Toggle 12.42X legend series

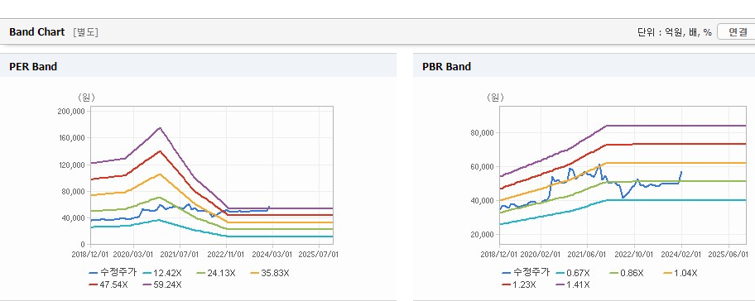pos(162,273)
